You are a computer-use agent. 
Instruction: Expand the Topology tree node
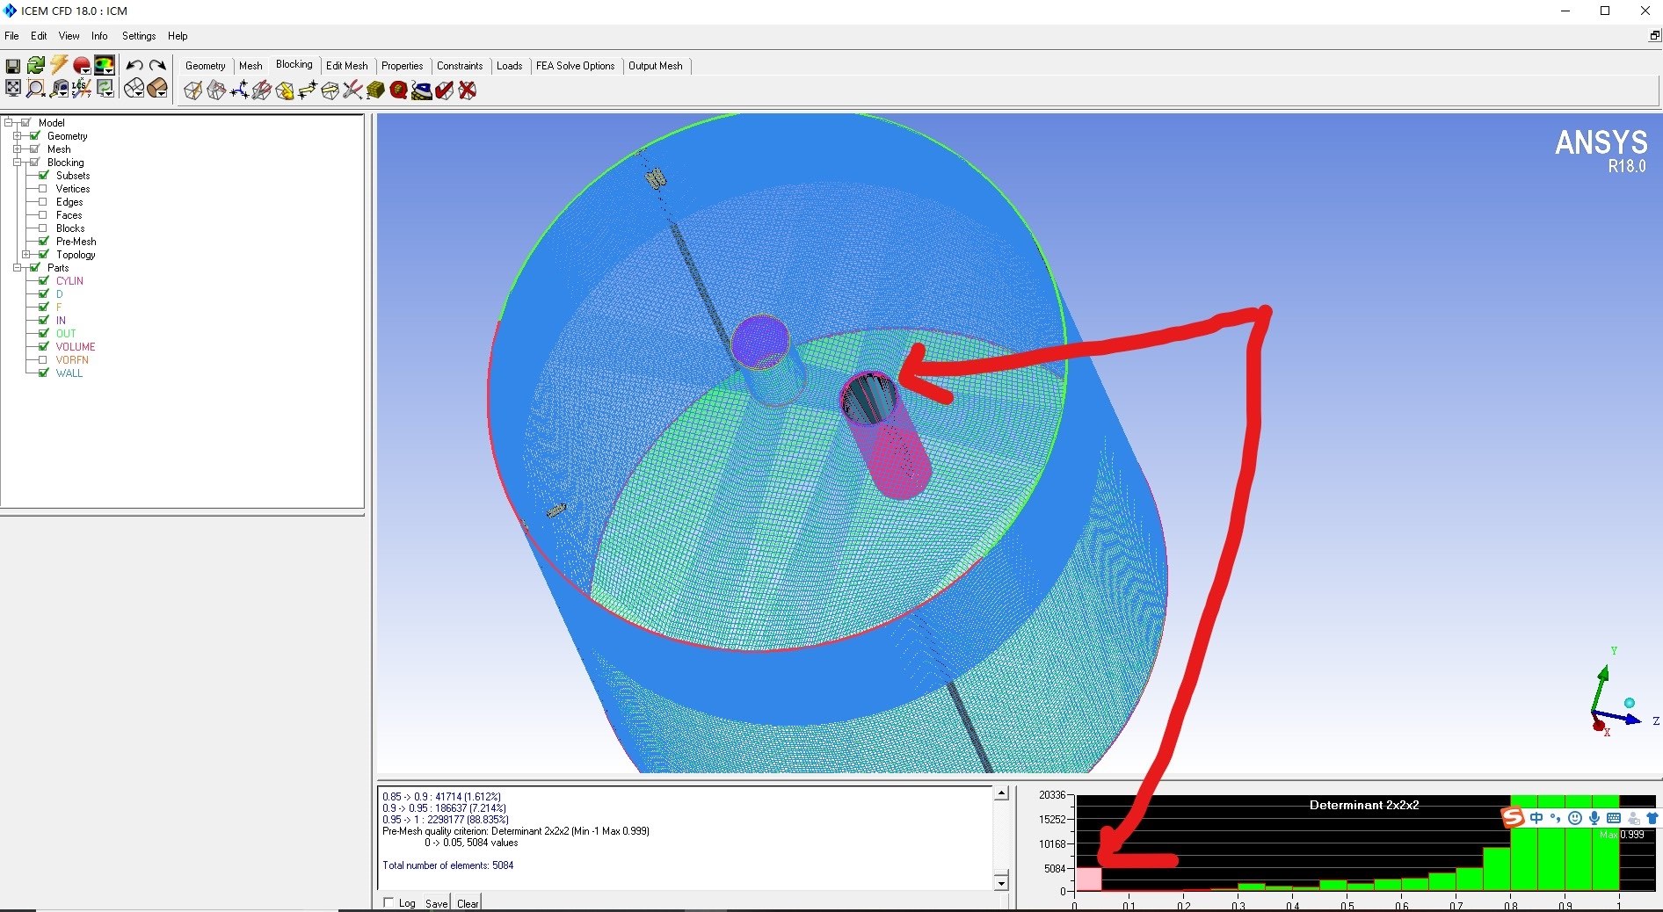tap(26, 255)
